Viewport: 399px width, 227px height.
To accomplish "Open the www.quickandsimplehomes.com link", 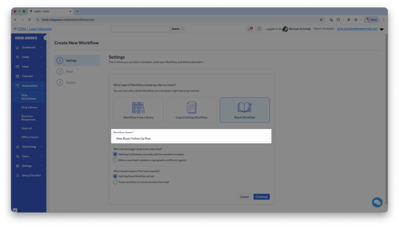I will 357,29.
